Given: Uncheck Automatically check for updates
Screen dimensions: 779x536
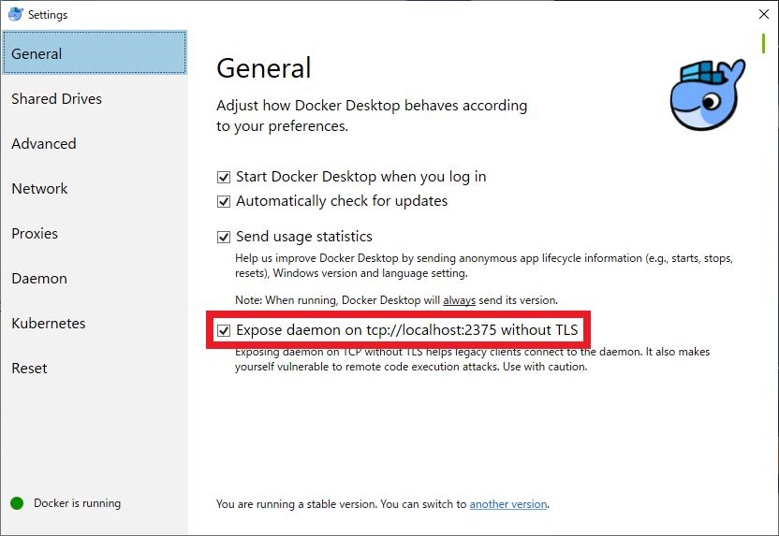Looking at the screenshot, I should 224,201.
